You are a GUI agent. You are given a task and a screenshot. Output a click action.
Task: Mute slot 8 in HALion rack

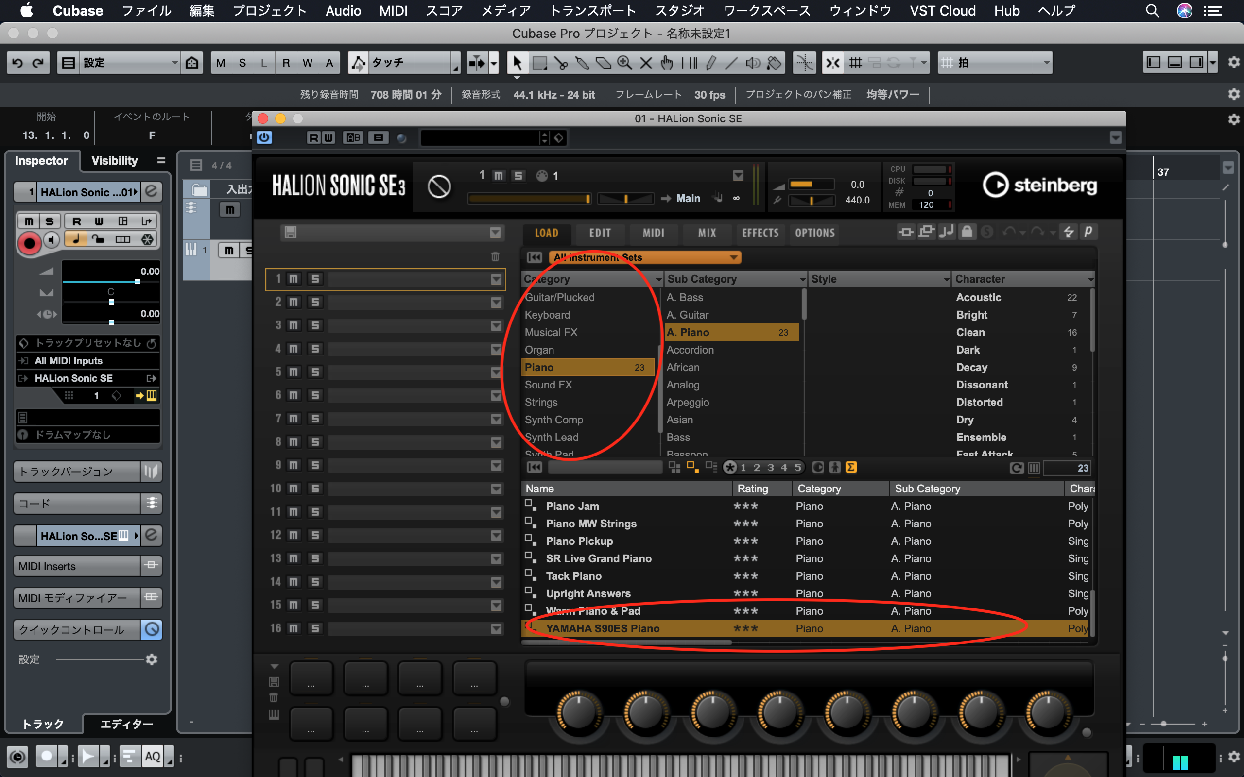coord(293,442)
